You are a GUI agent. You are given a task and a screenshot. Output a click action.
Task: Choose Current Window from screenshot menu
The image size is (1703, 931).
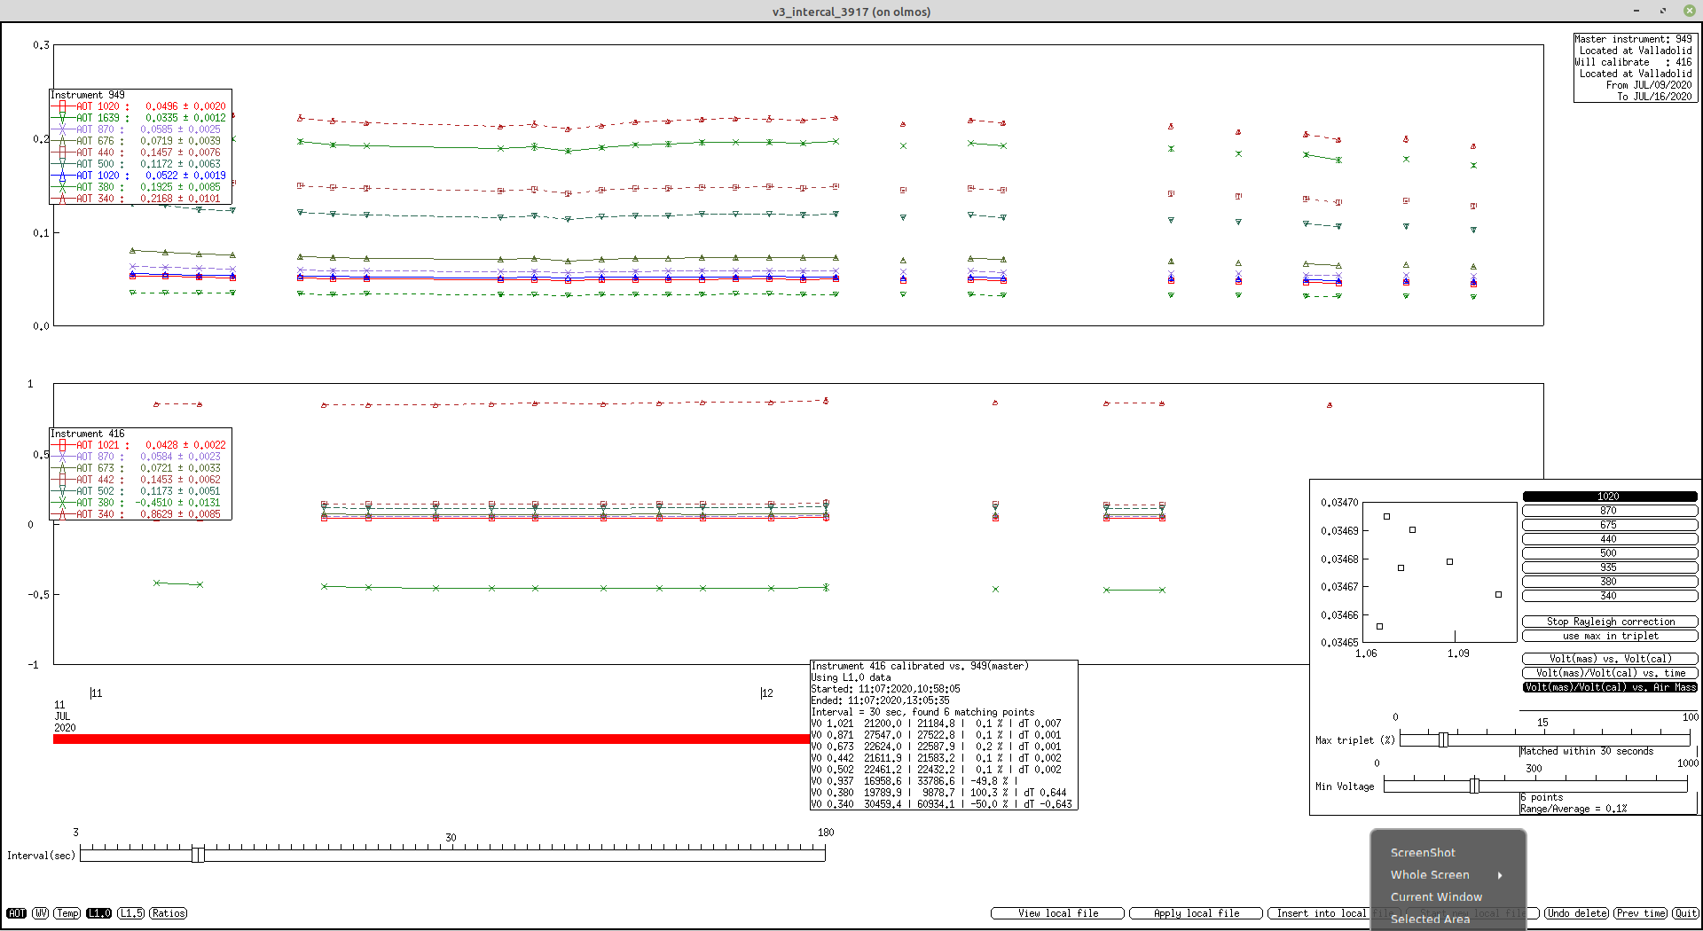click(x=1436, y=897)
